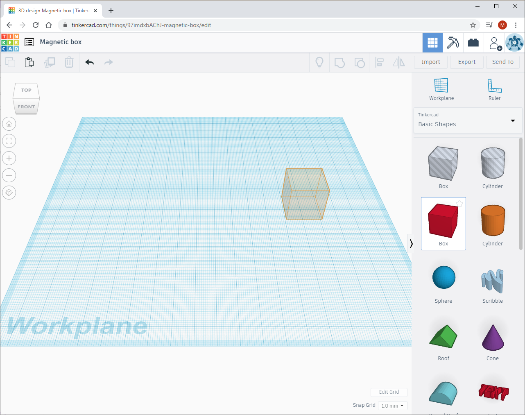525x415 pixels.
Task: Open the Snap Grid 1.0 mm dropdown
Action: click(x=392, y=406)
